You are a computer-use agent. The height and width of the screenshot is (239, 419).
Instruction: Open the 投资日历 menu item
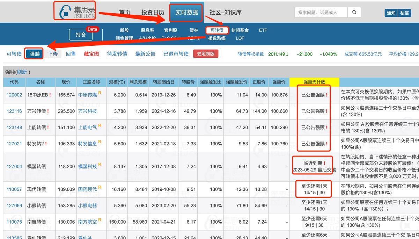153,12
